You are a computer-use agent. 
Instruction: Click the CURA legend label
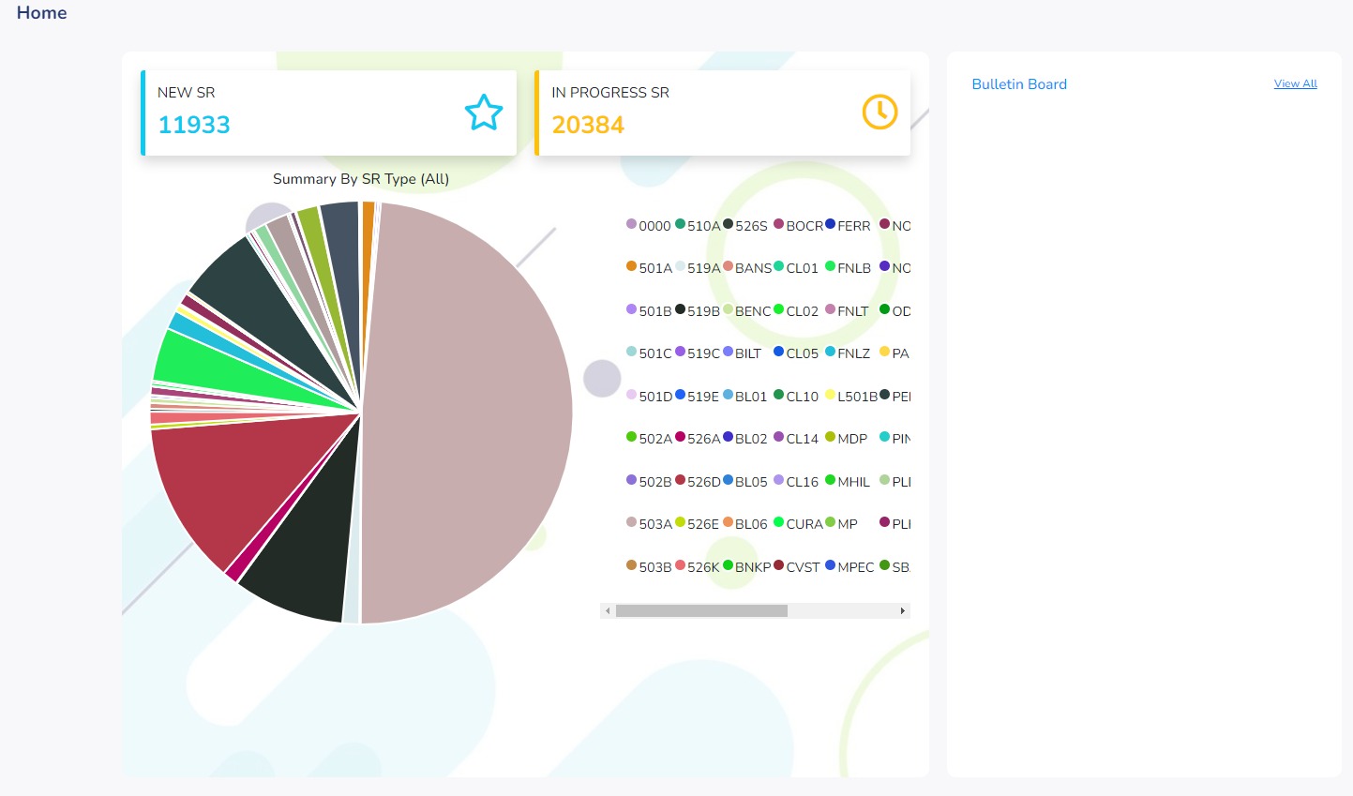pos(804,524)
